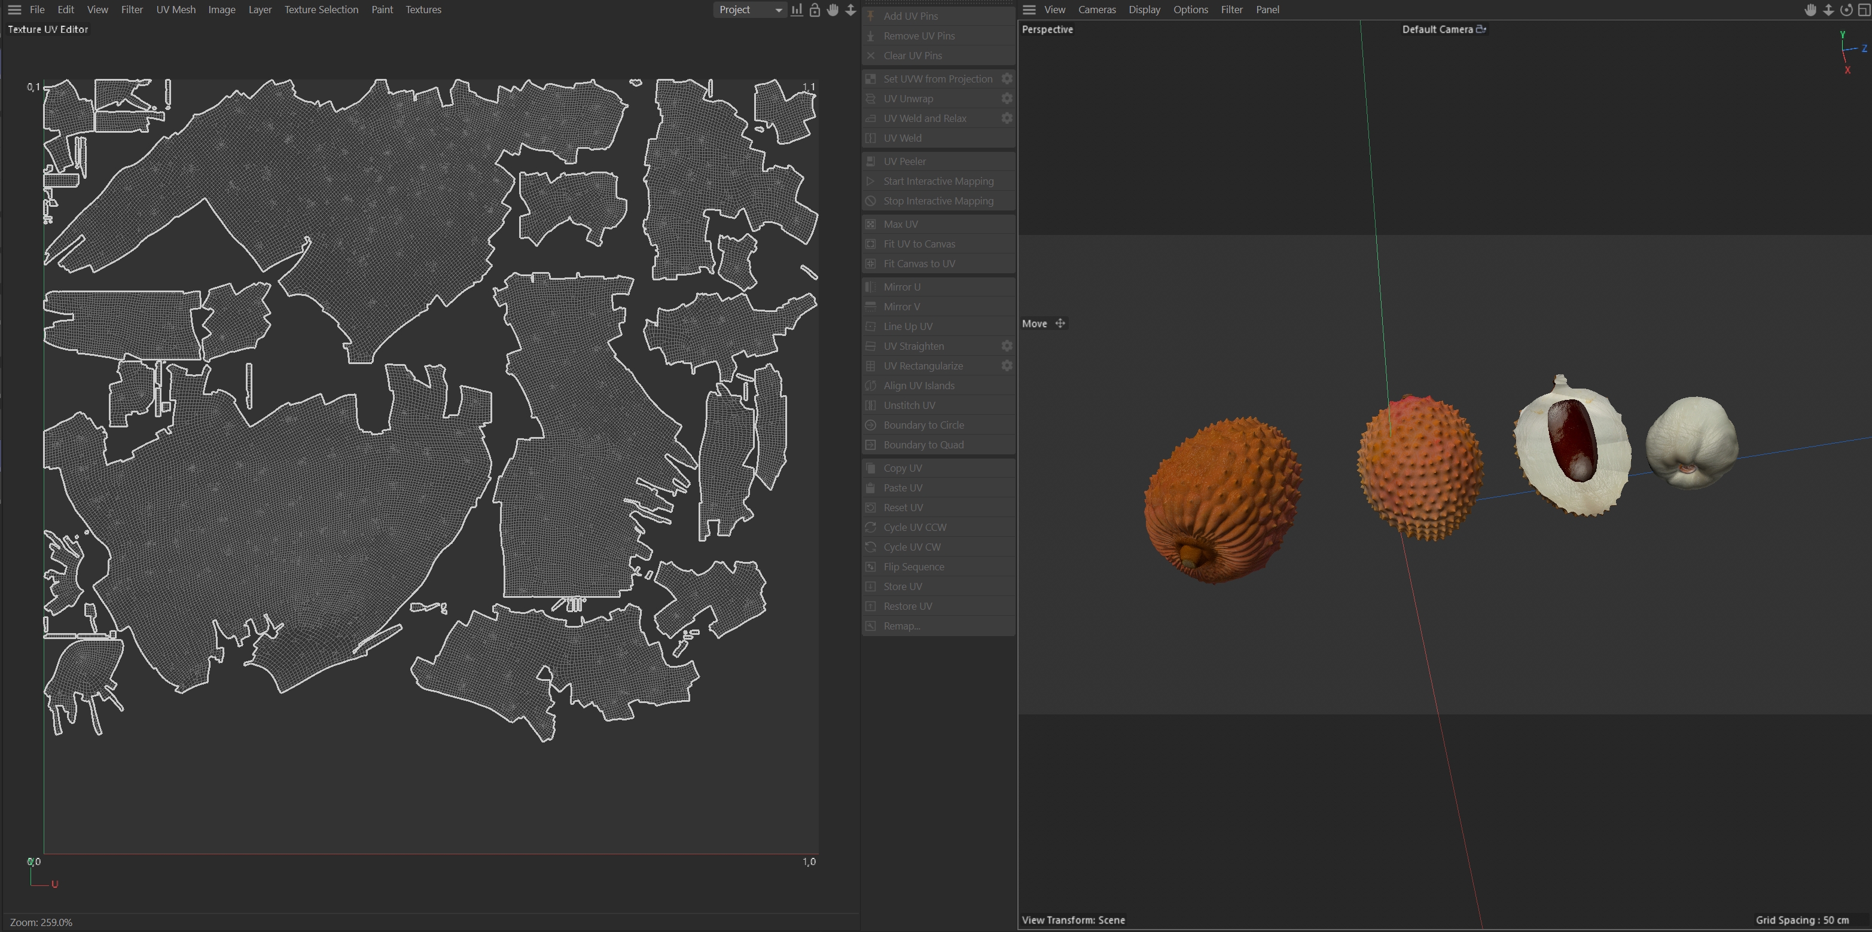This screenshot has width=1872, height=932.
Task: Click the viewport pan hand icon
Action: coord(1810,10)
